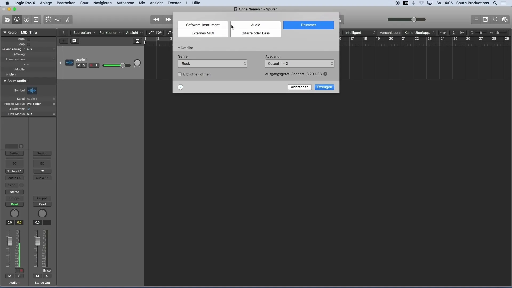Click the Erzeugen button
The width and height of the screenshot is (512, 288).
pyautogui.click(x=324, y=87)
